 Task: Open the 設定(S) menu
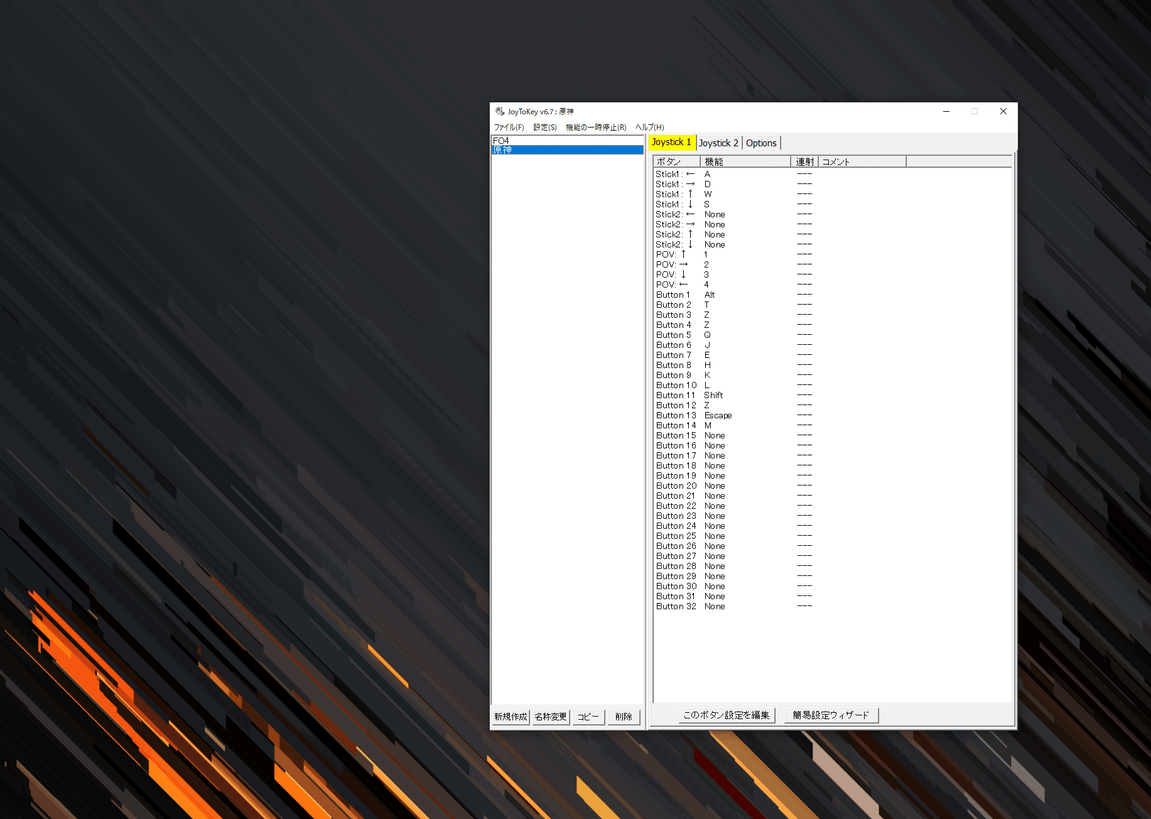[x=544, y=127]
